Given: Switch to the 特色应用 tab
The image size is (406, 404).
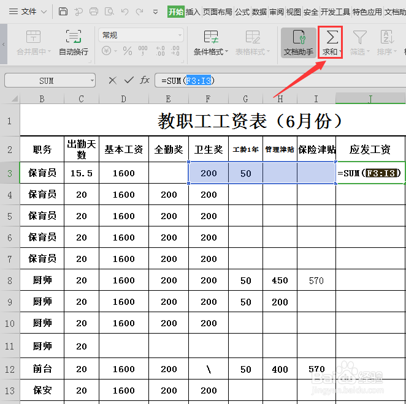Looking at the screenshot, I should [x=367, y=12].
